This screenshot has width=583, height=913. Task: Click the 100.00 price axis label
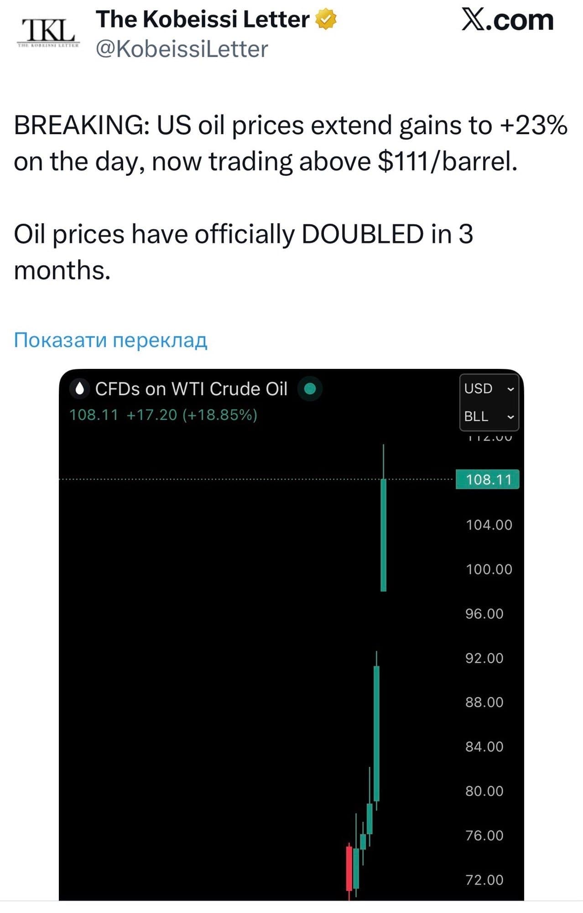click(489, 569)
